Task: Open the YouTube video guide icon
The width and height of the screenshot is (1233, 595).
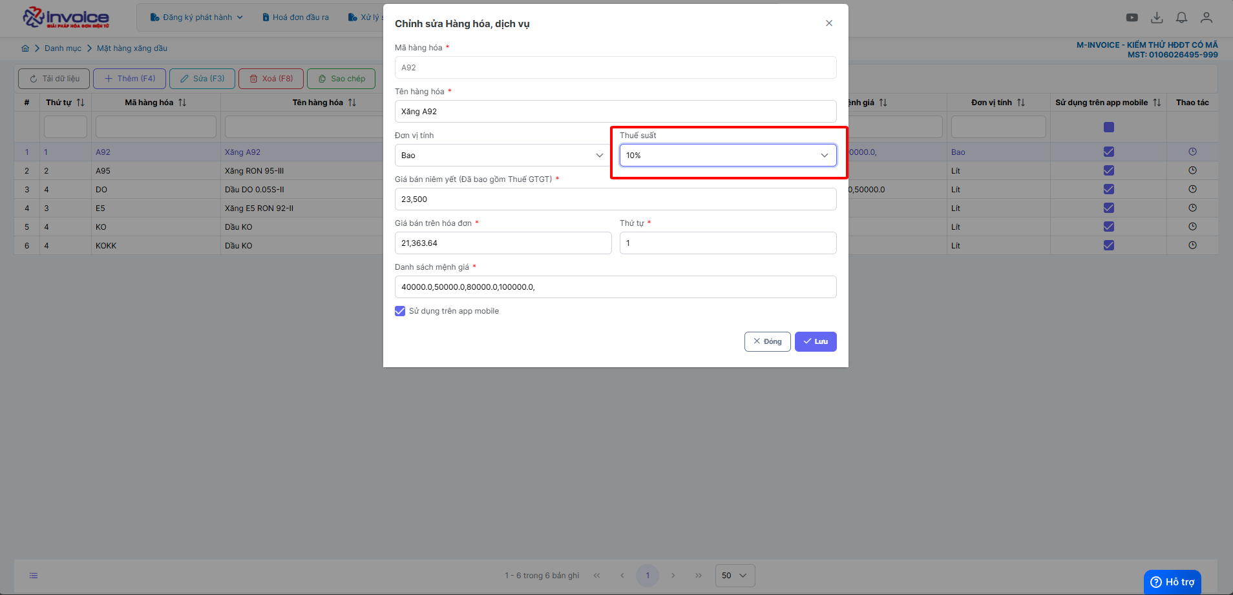Action: (1132, 17)
